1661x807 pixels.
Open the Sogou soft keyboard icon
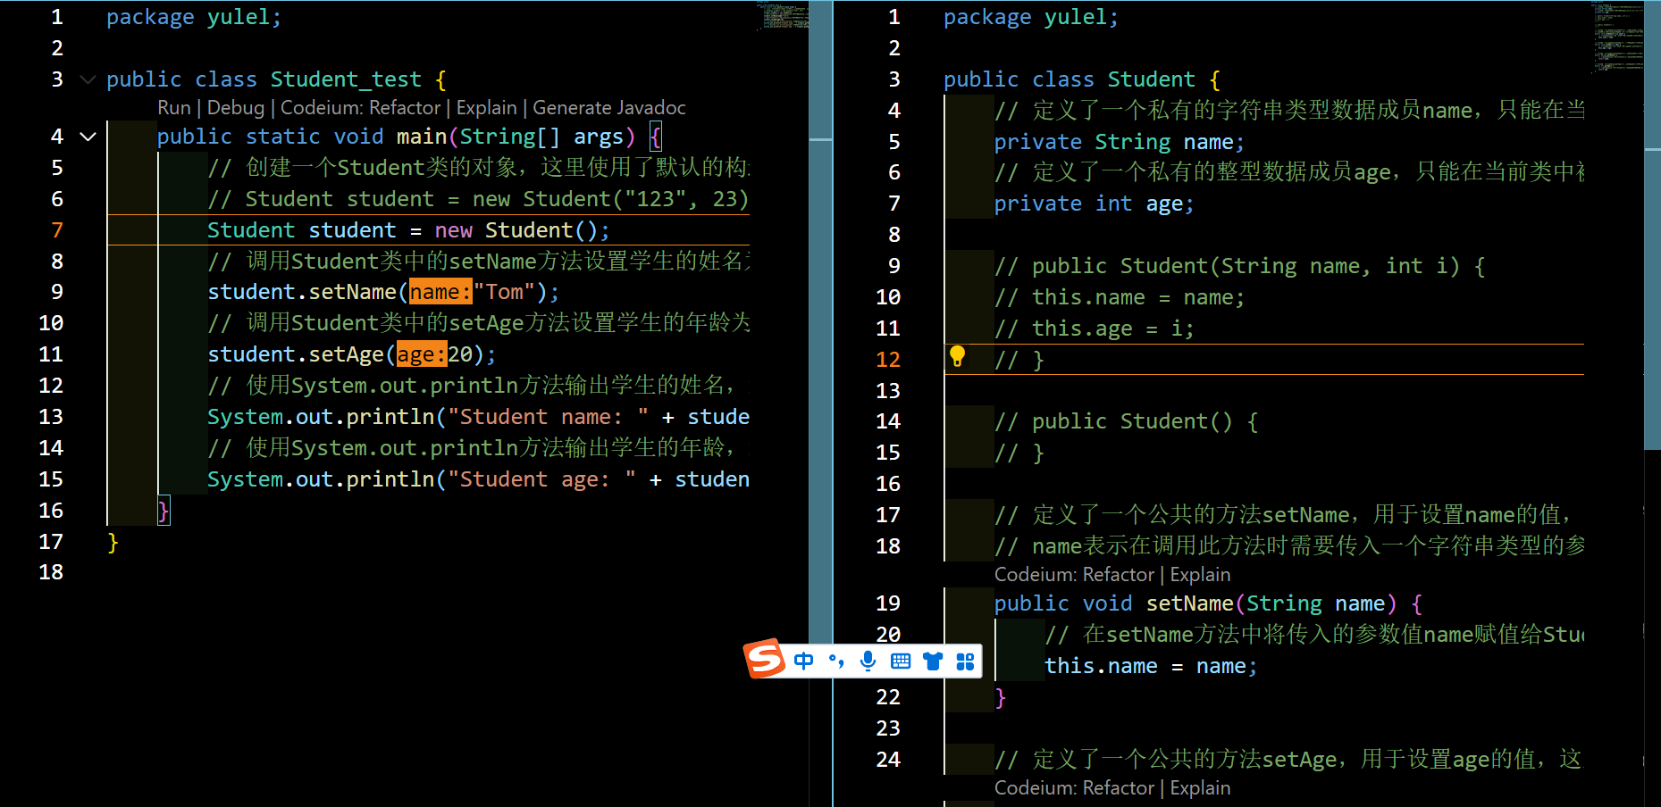tap(901, 661)
